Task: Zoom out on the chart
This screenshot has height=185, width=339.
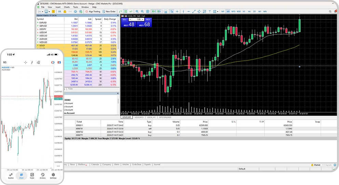Action: (142, 12)
